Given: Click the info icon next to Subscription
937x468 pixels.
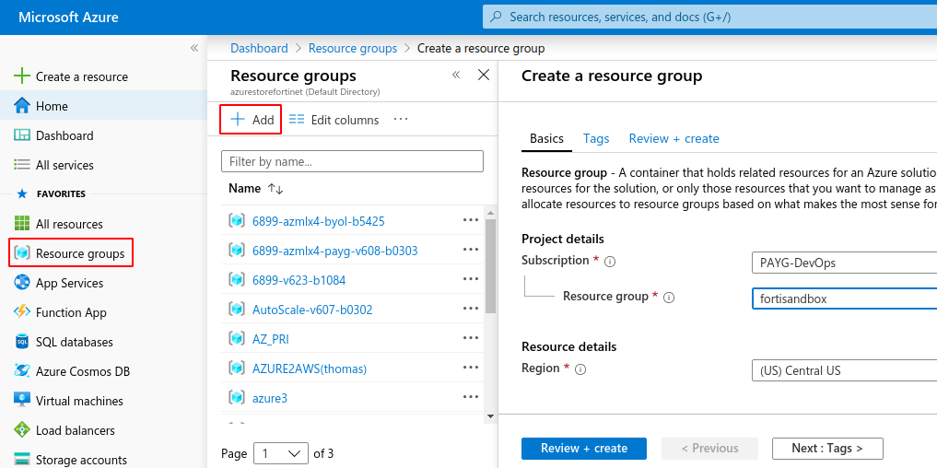Looking at the screenshot, I should [610, 262].
